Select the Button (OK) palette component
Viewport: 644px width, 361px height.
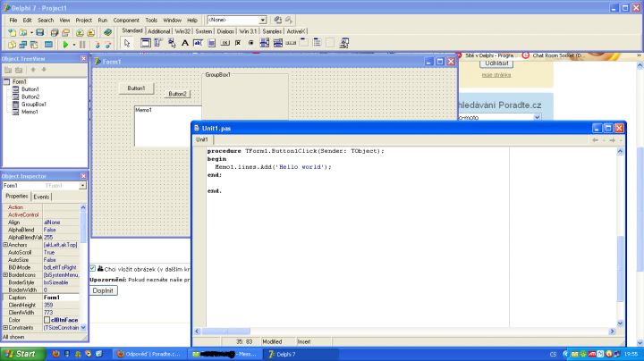click(x=225, y=43)
